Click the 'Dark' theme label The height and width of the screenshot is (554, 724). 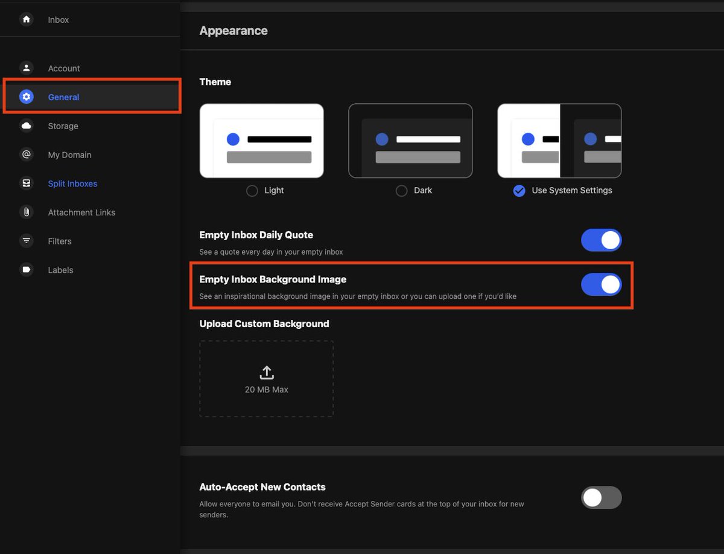pos(423,190)
